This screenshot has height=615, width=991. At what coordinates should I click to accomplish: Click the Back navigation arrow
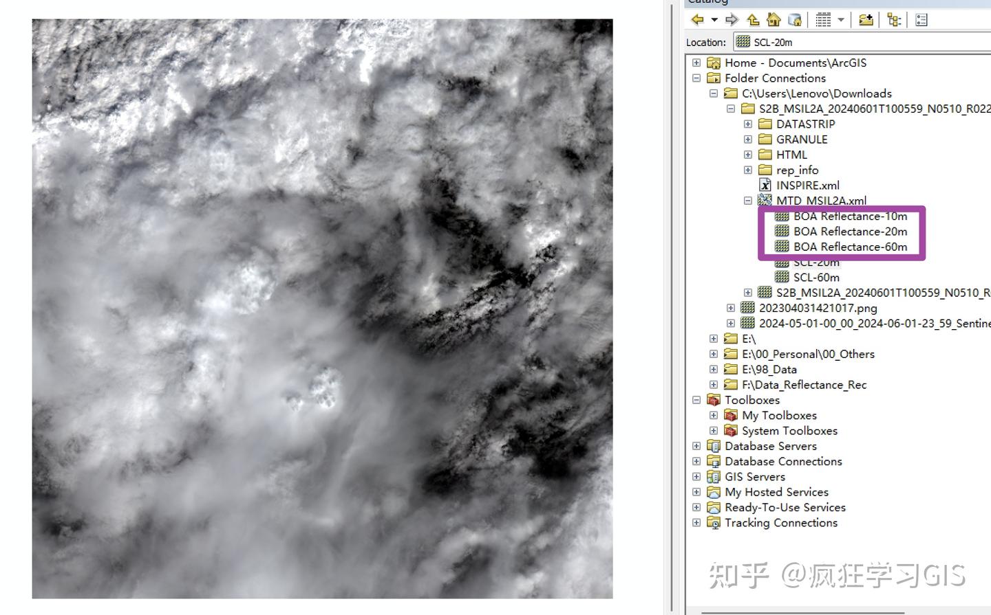coord(698,19)
